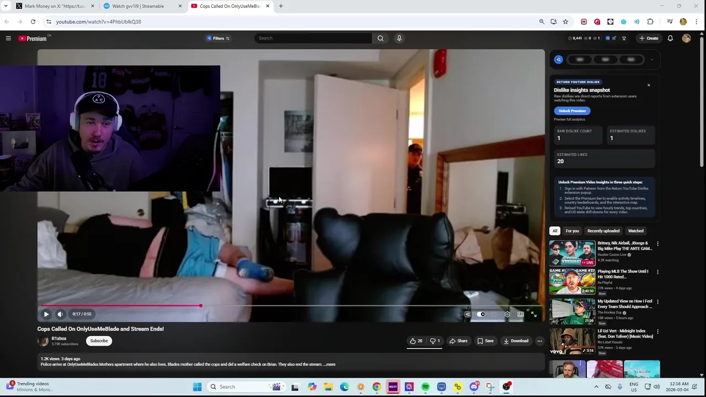Start voice search with the microphone
Screen dimensions: 706x397
coord(399,38)
